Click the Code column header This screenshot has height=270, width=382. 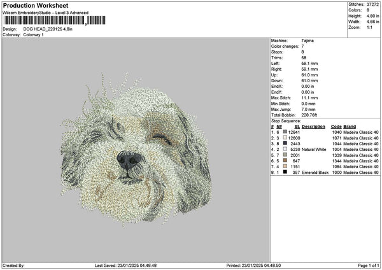pyautogui.click(x=336, y=126)
